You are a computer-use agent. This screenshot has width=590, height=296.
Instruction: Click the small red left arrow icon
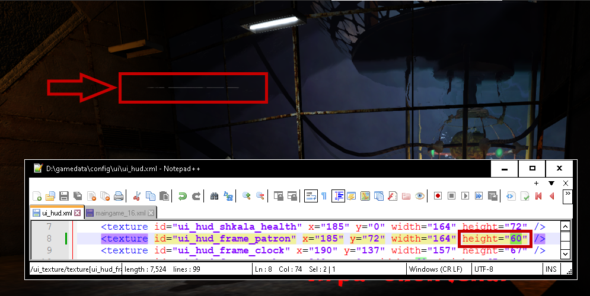[x=551, y=196]
